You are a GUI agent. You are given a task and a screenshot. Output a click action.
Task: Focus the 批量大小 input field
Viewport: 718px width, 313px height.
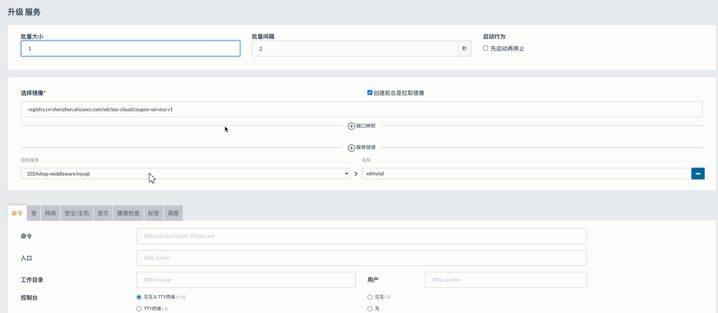pyautogui.click(x=130, y=49)
